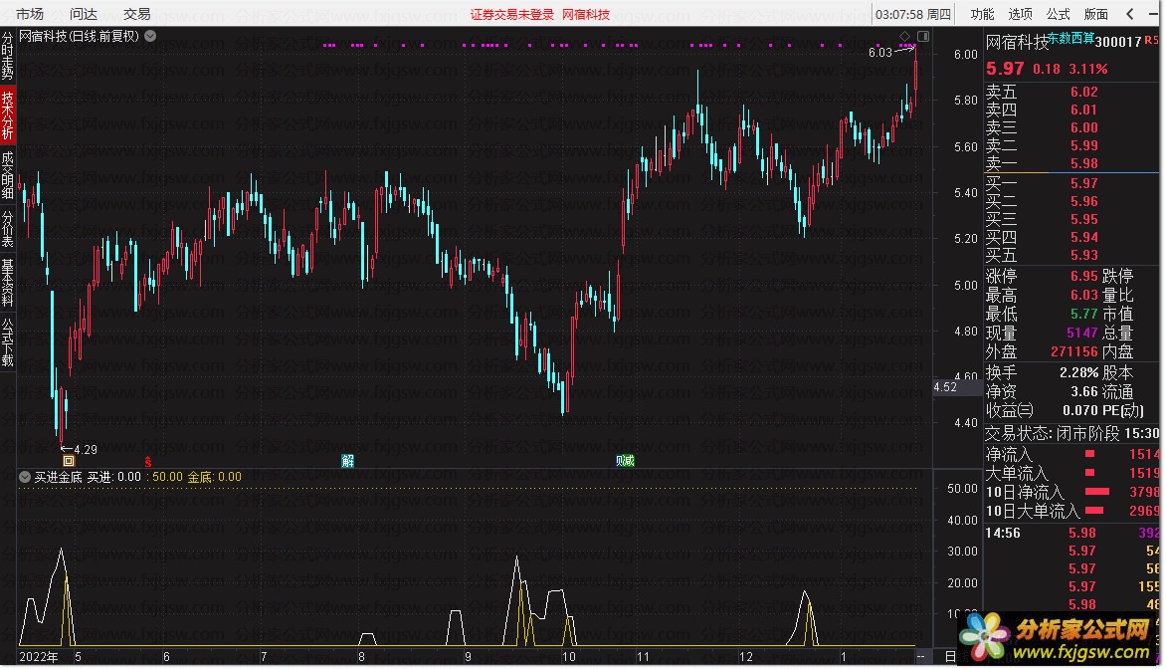The width and height of the screenshot is (1166, 669).
Task: Click the red 网宿科技 title link
Action: click(x=586, y=14)
